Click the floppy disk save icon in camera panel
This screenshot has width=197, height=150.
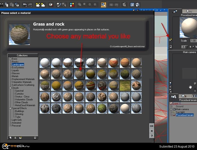coord(170,83)
